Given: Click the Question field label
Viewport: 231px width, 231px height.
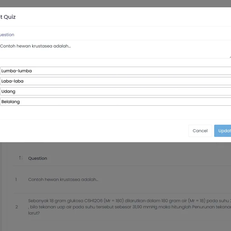Looking at the screenshot, I should point(7,35).
